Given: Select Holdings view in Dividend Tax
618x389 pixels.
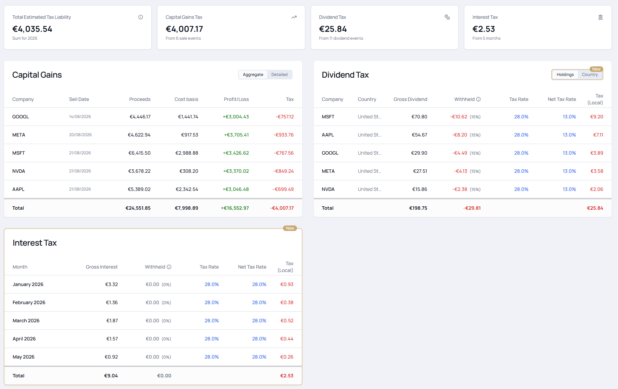Looking at the screenshot, I should (x=565, y=75).
